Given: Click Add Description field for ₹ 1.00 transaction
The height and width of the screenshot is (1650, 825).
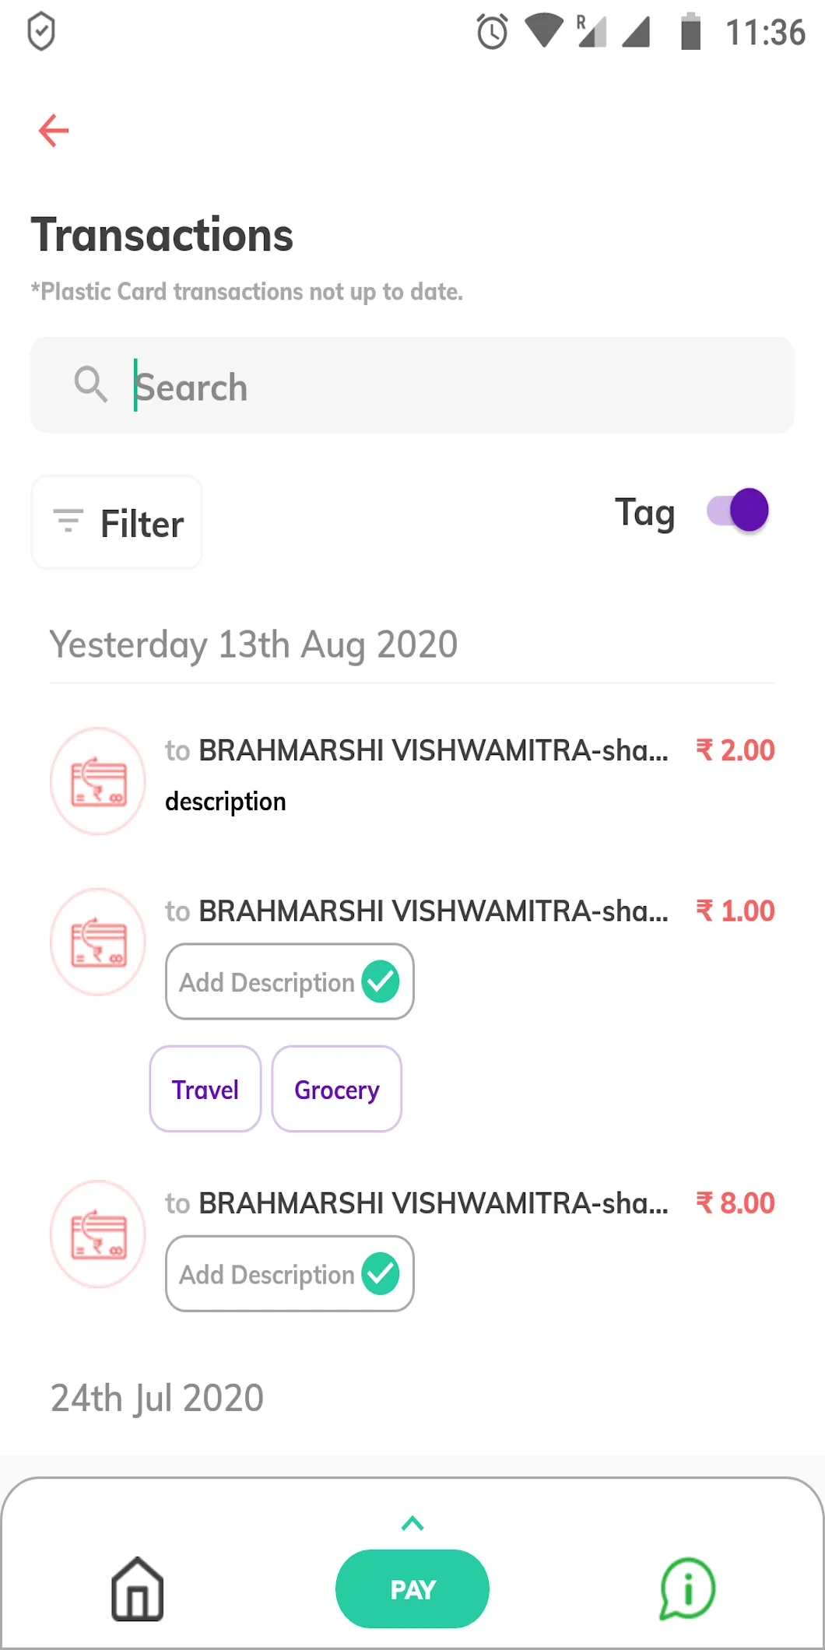Looking at the screenshot, I should 266,982.
